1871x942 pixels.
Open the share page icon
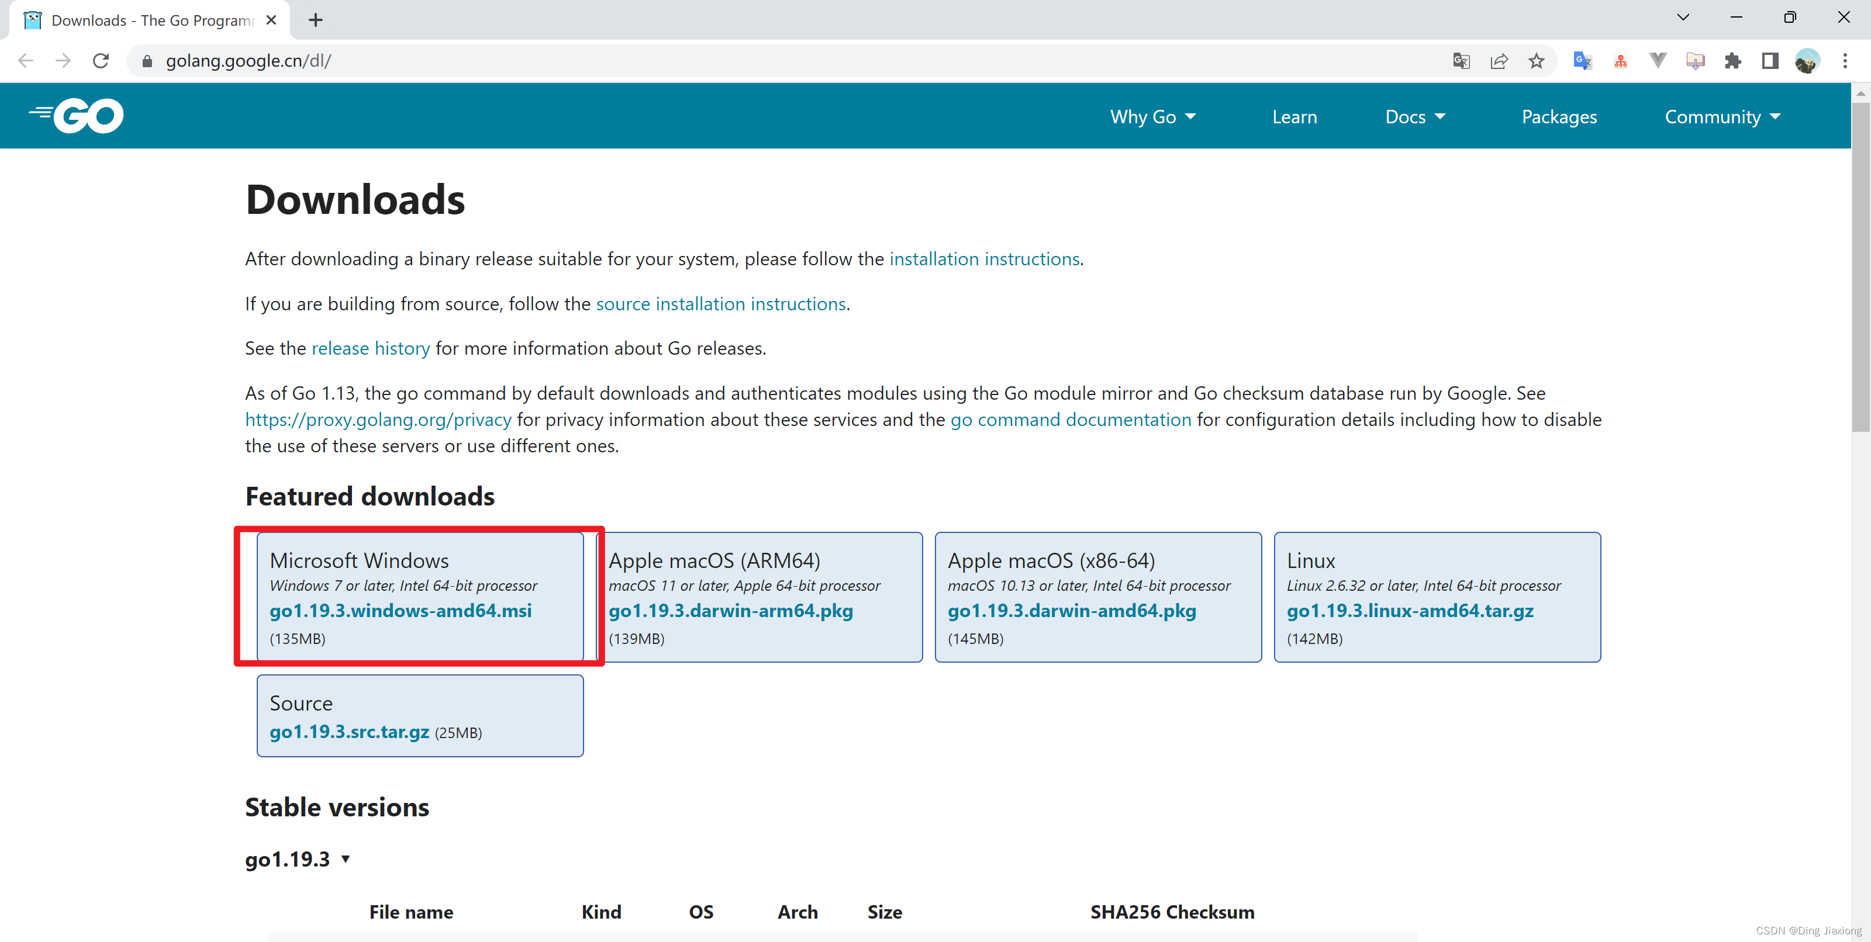point(1499,61)
